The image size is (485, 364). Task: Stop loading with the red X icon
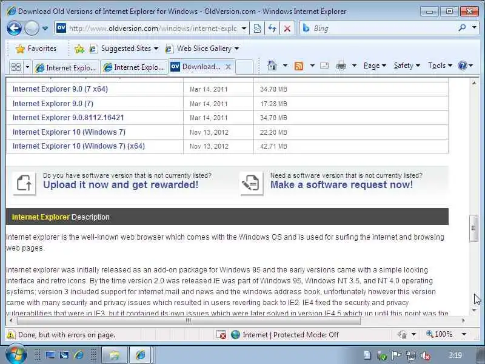(x=287, y=29)
